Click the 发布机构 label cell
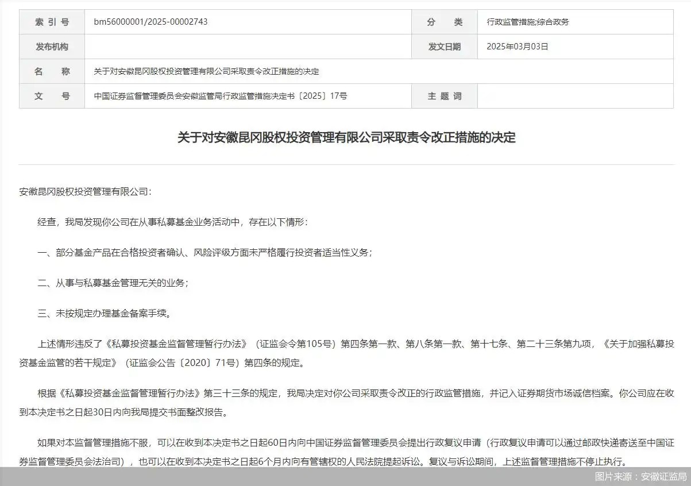The height and width of the screenshot is (486, 691). click(52, 47)
